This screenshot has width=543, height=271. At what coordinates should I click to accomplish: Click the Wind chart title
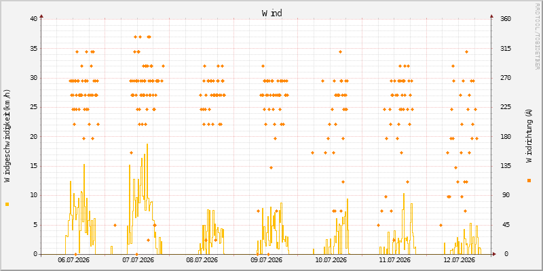pos(272,14)
